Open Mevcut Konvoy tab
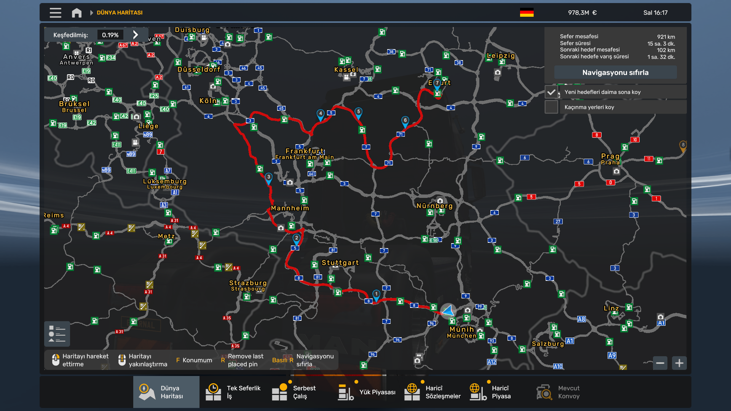 pos(564,392)
